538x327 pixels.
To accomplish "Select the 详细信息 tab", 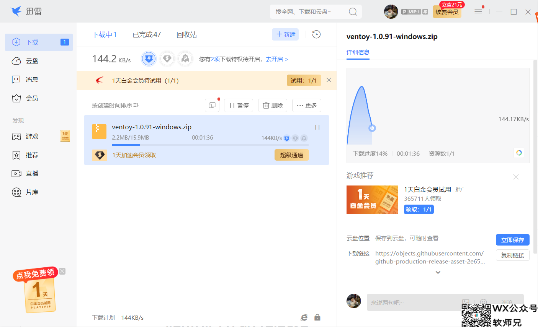I will coord(358,52).
